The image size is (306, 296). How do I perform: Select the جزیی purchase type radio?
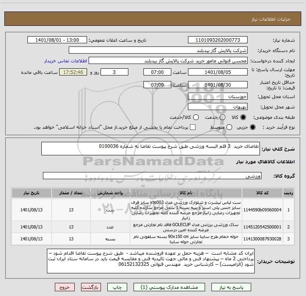252,127
